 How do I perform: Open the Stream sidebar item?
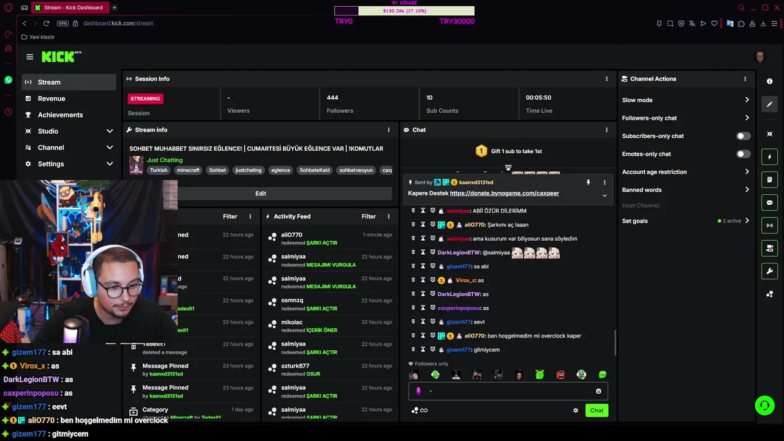pos(69,82)
